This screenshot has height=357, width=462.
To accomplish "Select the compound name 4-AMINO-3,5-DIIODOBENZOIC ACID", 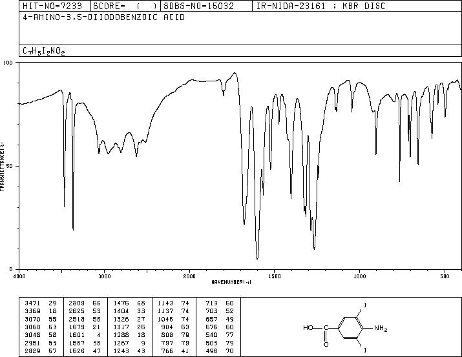I will [104, 17].
